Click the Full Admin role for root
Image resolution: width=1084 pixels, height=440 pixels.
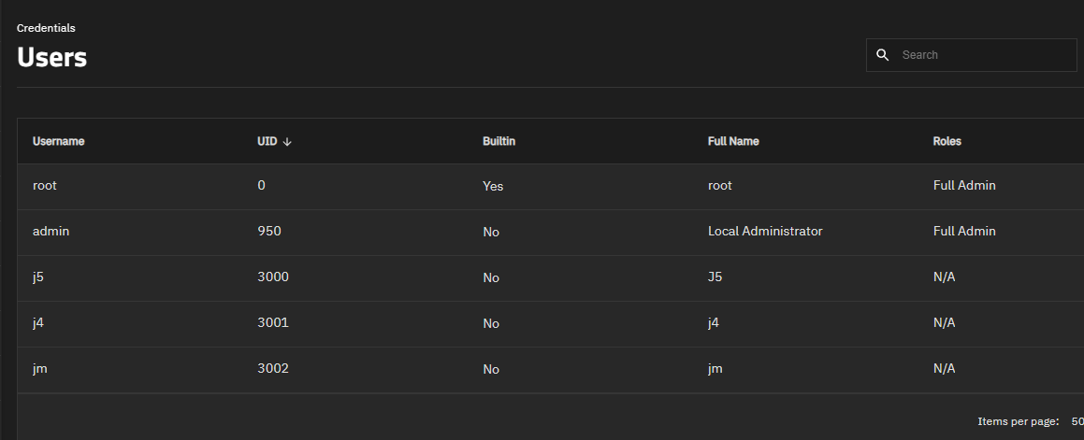tap(964, 186)
